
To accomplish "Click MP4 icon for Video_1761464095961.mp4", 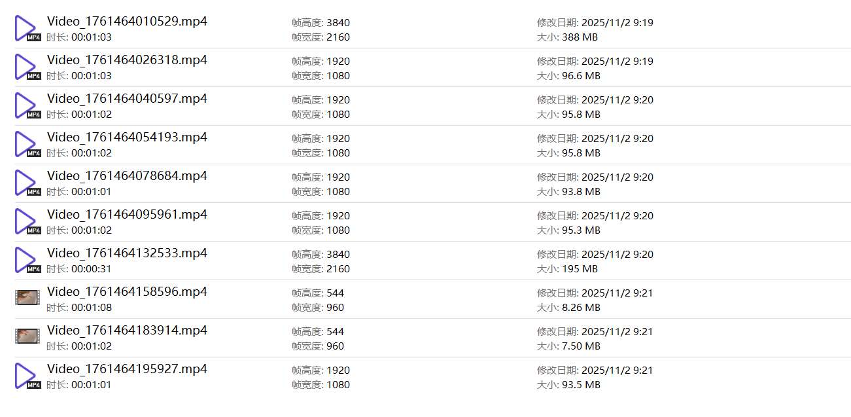I will click(x=27, y=222).
